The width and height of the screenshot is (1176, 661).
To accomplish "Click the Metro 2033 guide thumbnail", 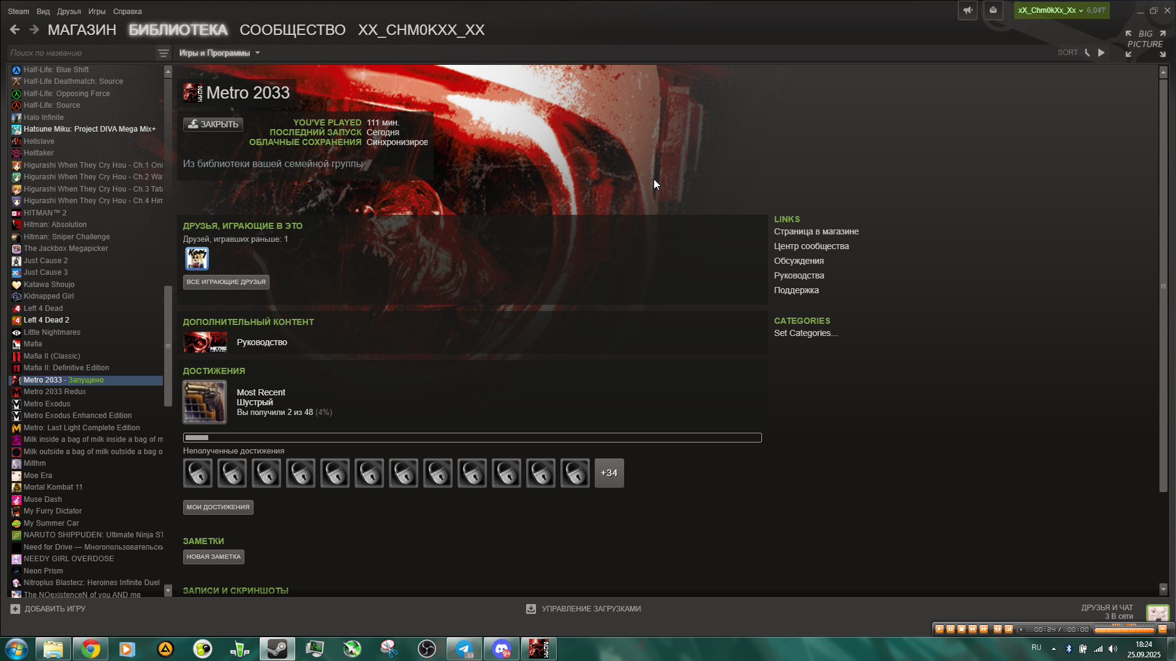I will (205, 342).
